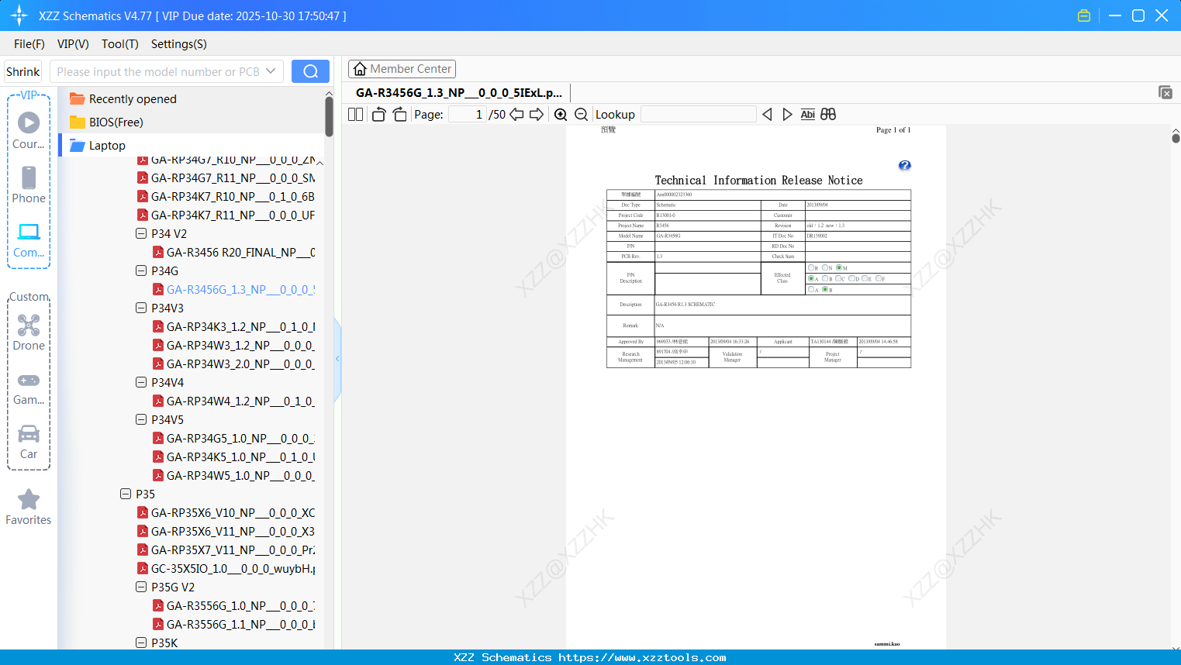This screenshot has width=1181, height=665.
Task: Zoom out of the schematic
Action: coord(581,115)
